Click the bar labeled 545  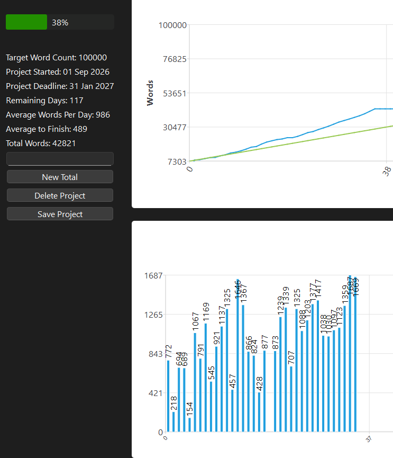tap(211, 407)
